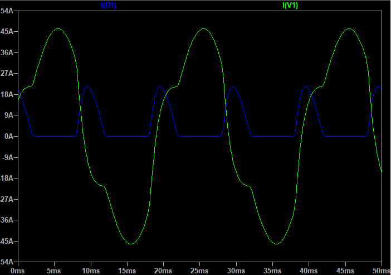Click the green trace's first positive peak
The width and height of the screenshot is (391, 275).
coord(58,28)
